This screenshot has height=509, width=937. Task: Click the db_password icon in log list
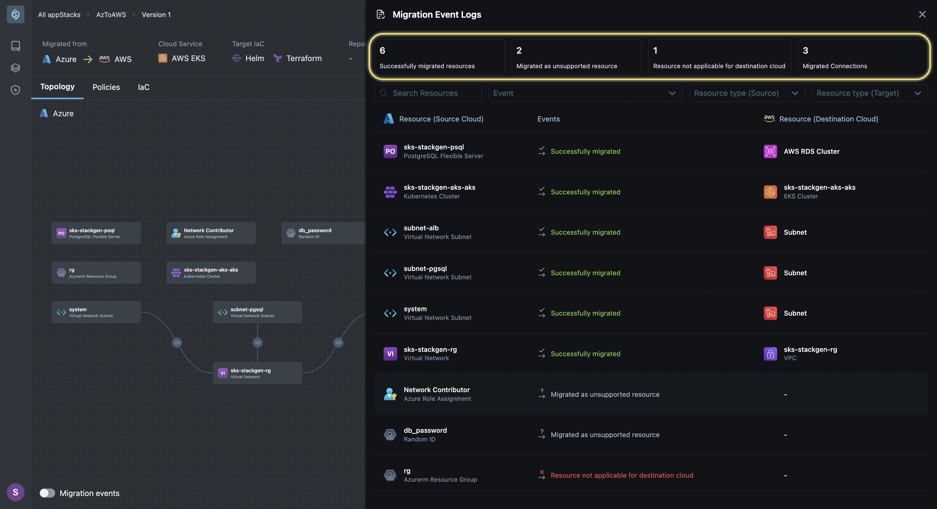(390, 434)
